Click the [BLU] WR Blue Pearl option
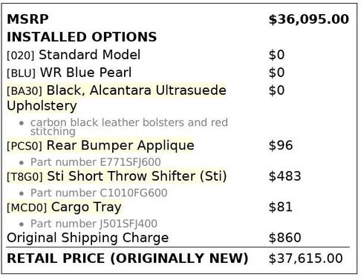The image size is (361, 280). tap(69, 73)
